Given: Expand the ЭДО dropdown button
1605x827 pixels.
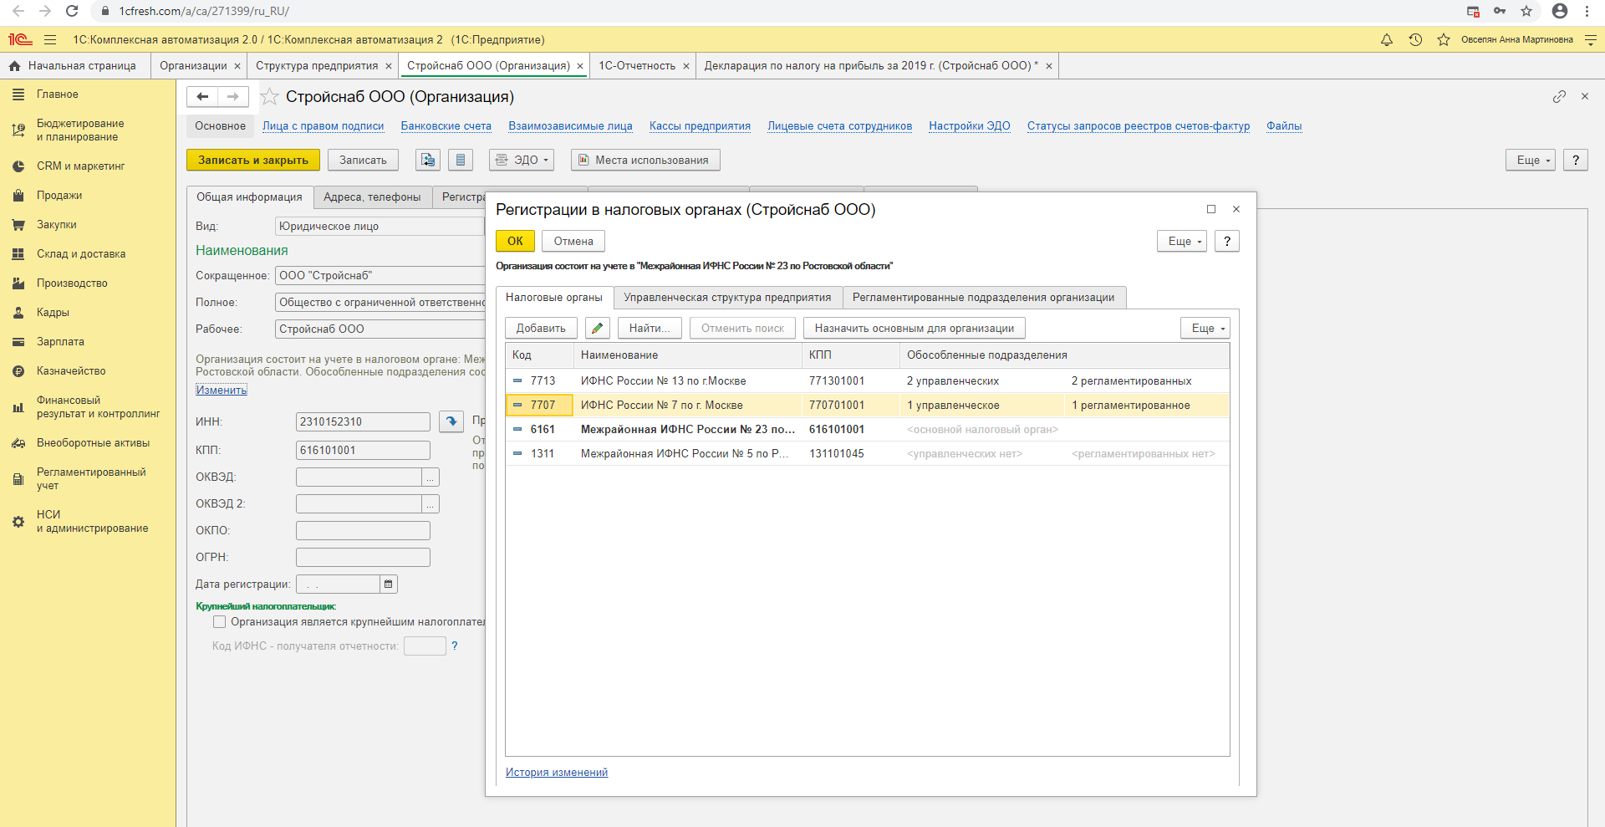Looking at the screenshot, I should pos(522,160).
